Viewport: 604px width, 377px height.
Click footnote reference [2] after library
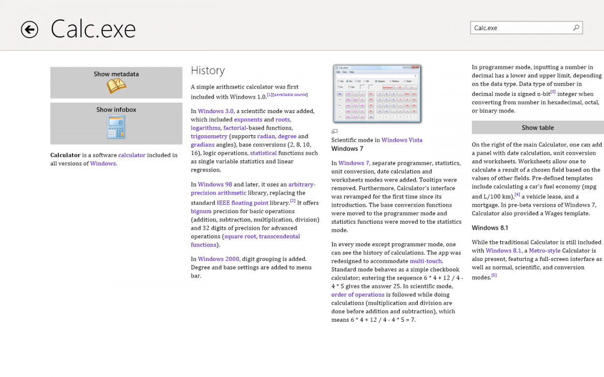click(292, 201)
